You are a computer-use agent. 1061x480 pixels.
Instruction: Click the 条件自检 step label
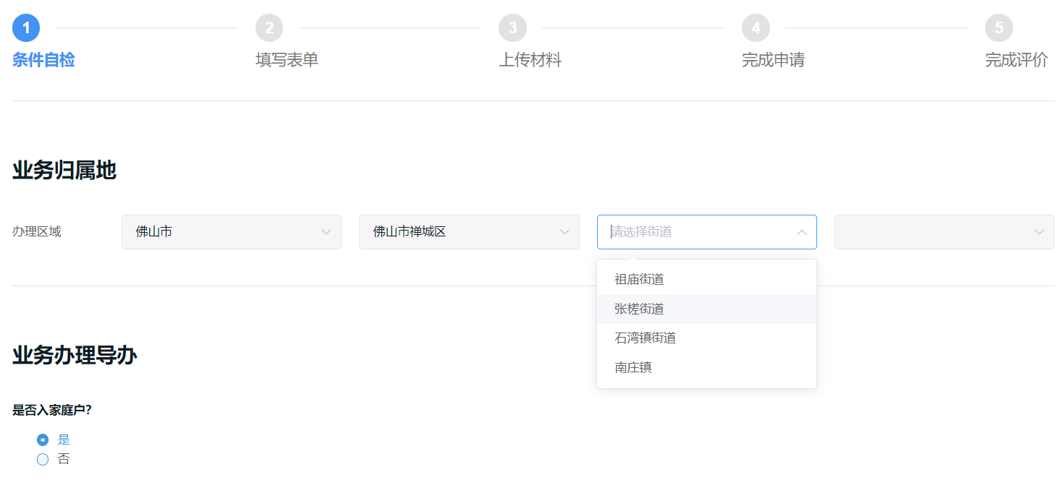[43, 60]
